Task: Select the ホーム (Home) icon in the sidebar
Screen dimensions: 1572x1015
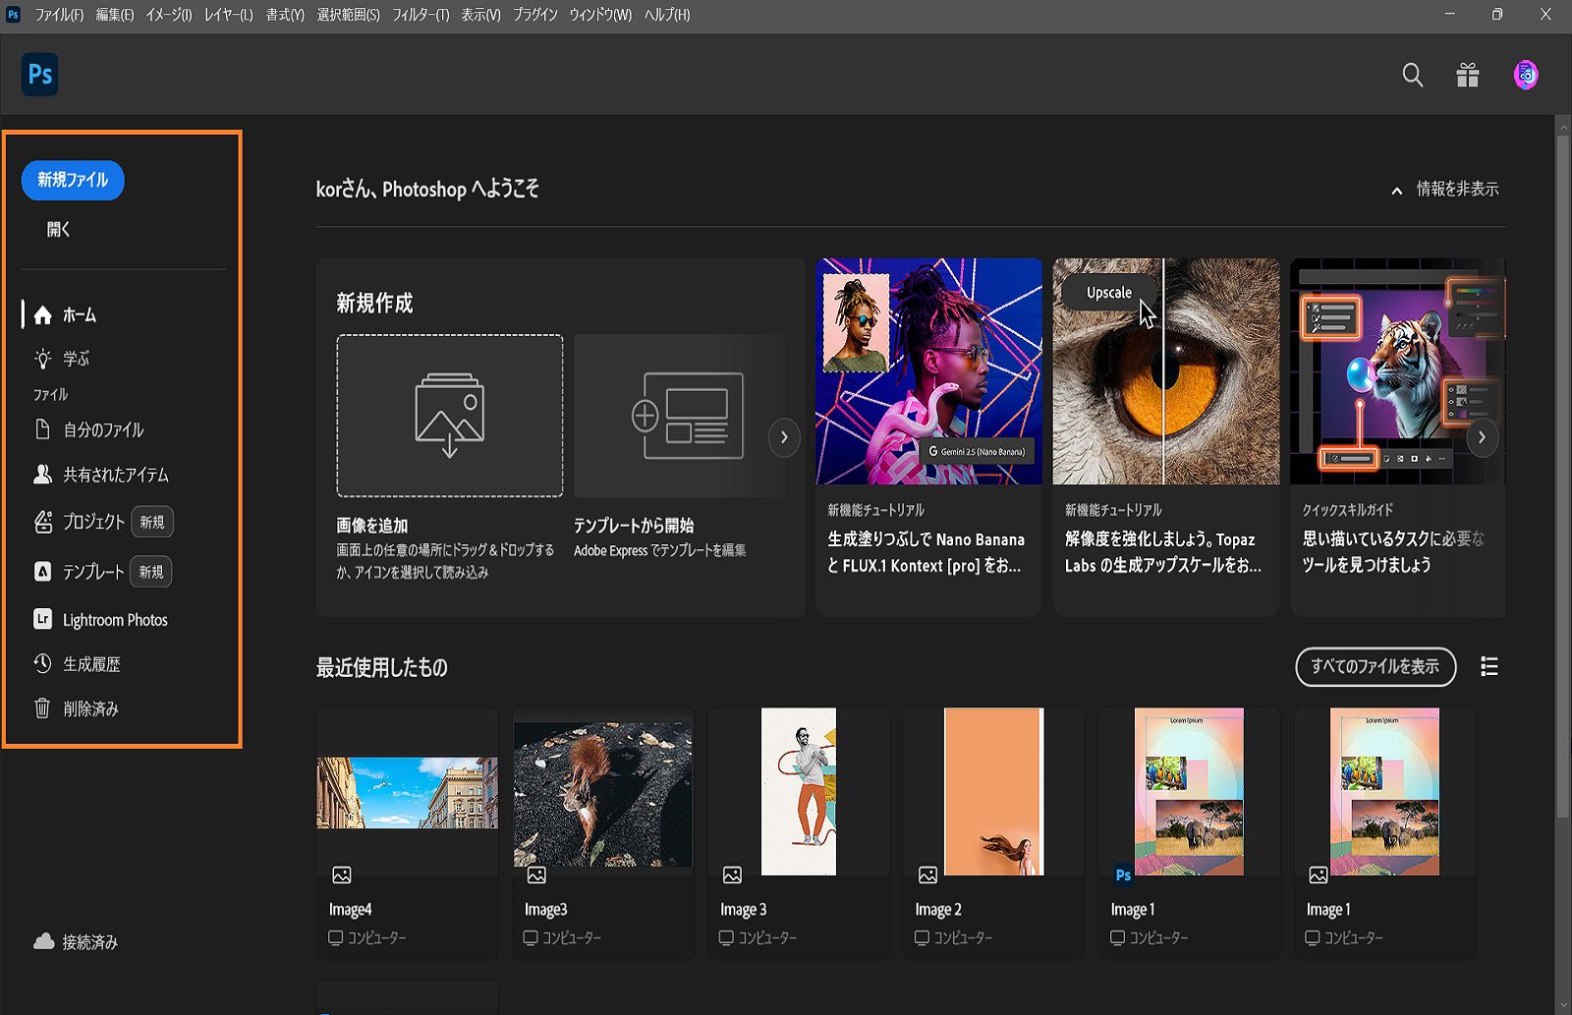Action: 43,315
